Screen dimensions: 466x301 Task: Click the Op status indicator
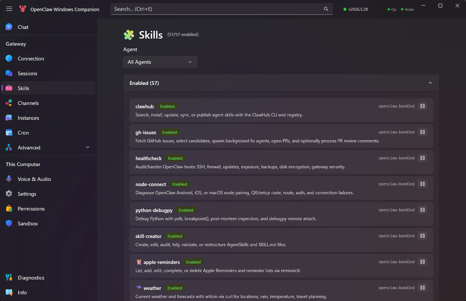[392, 9]
